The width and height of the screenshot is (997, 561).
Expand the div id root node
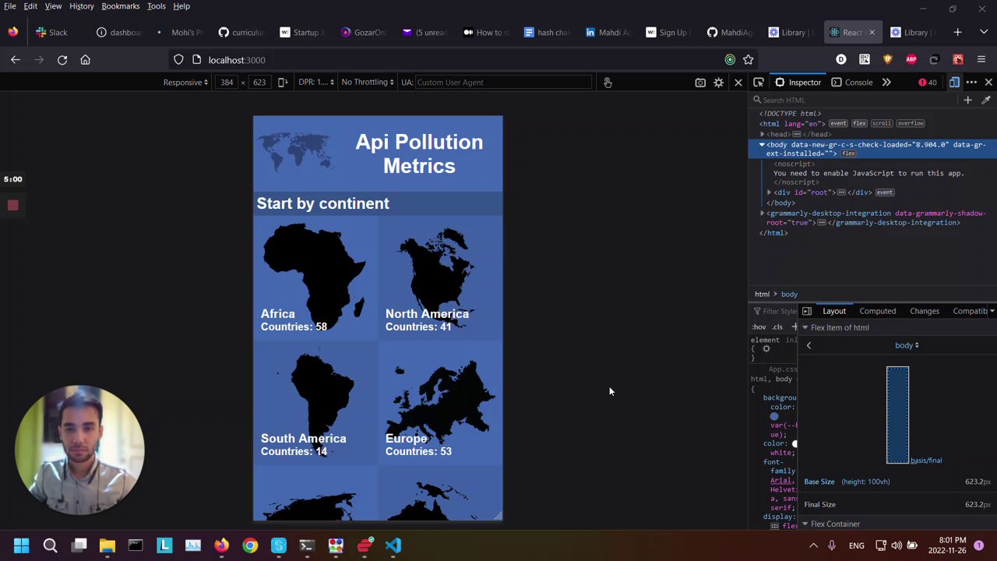(x=770, y=192)
